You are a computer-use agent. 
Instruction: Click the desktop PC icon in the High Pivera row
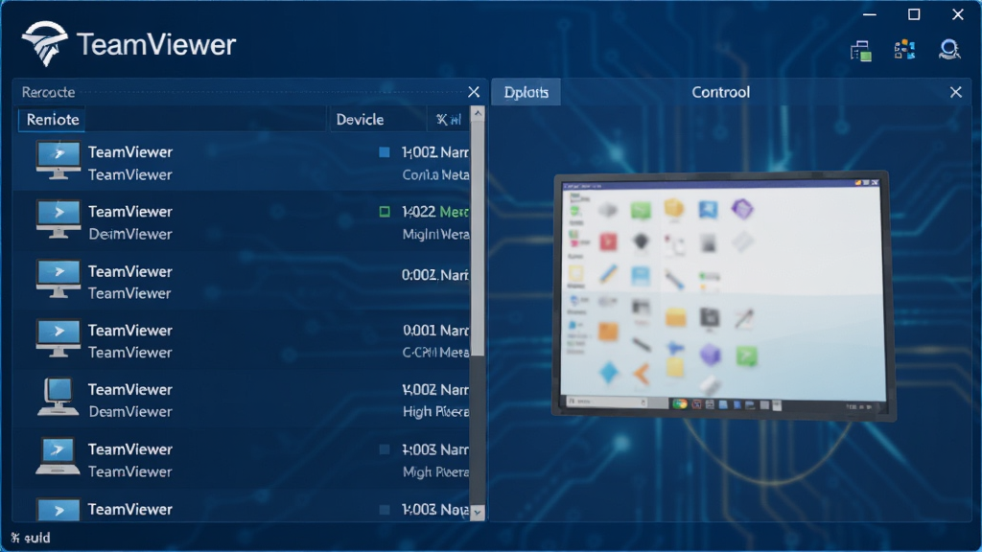(58, 397)
